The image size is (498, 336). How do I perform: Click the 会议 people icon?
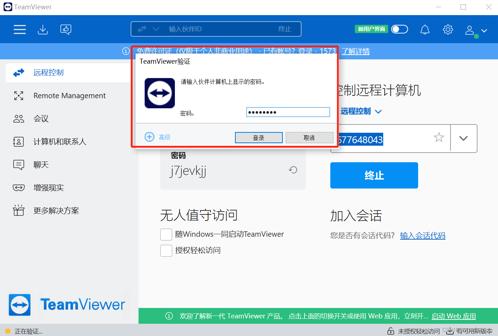point(19,119)
